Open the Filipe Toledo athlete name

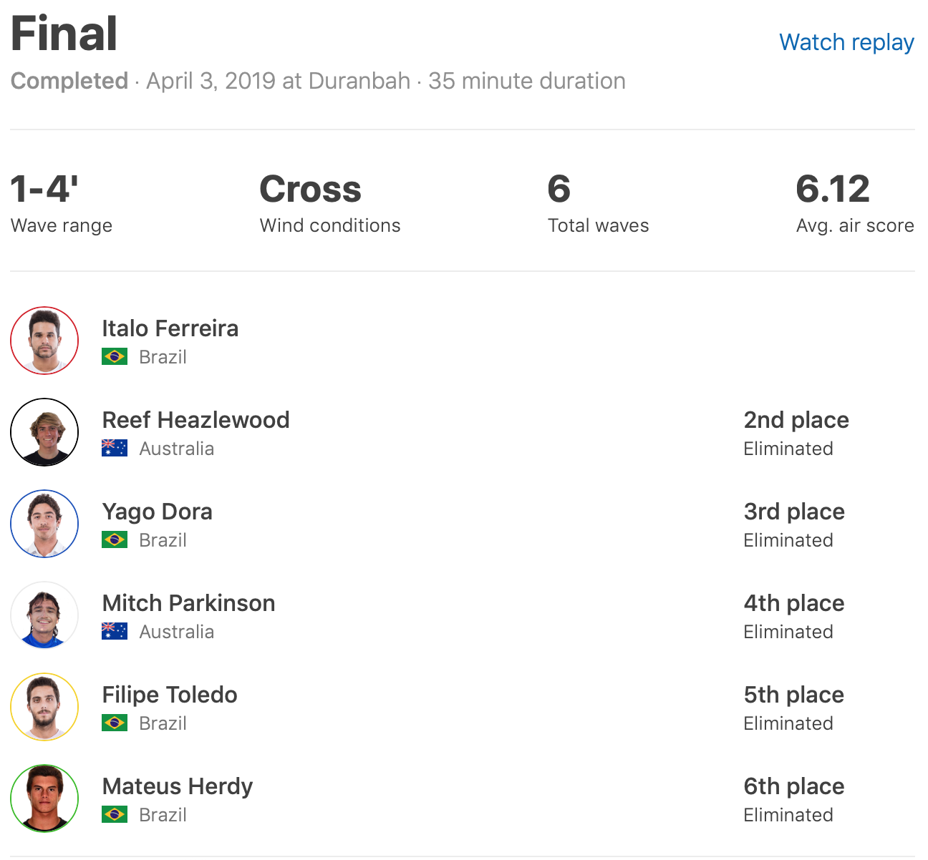click(x=170, y=695)
